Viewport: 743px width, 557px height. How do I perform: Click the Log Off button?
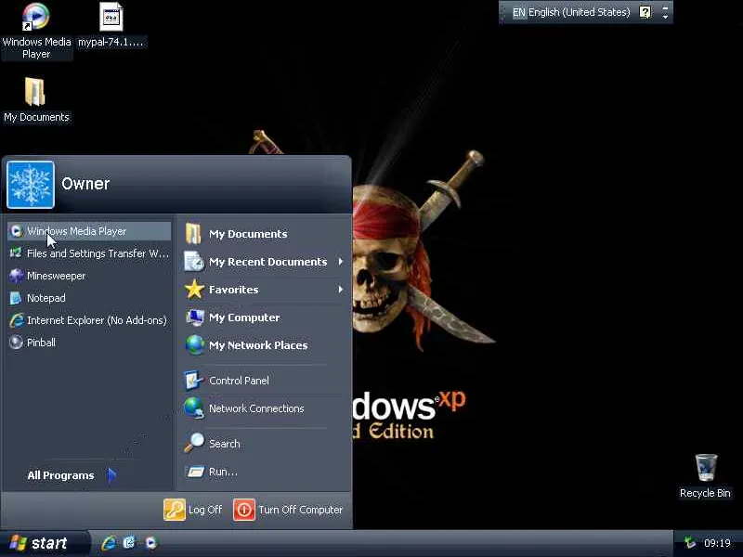193,510
